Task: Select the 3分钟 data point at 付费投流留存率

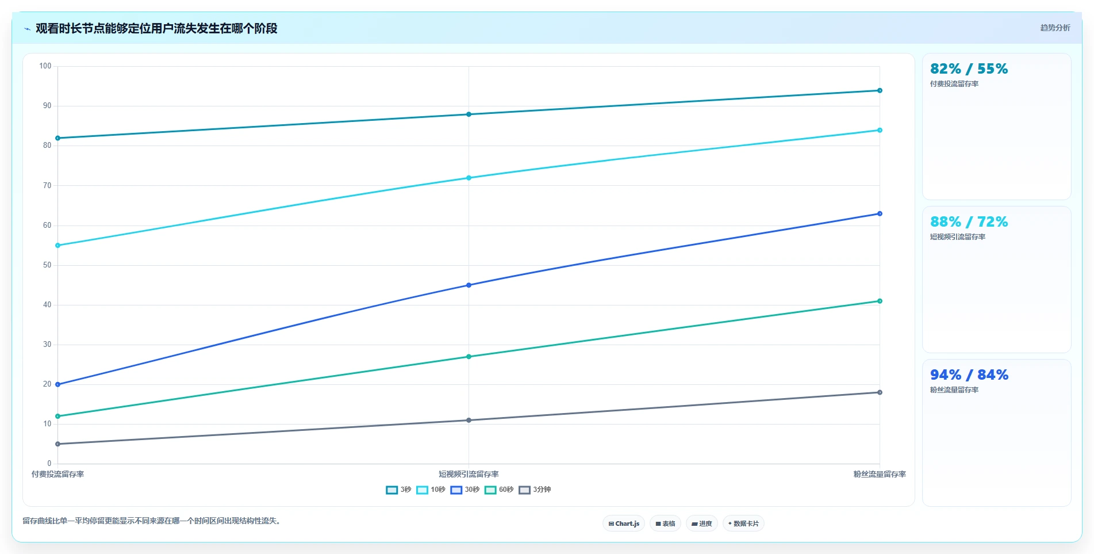Action: 57,444
